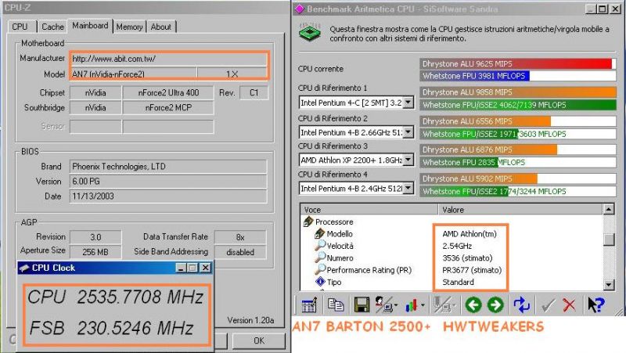
Task: Click the PR3677 (stimato) value
Action: click(472, 270)
